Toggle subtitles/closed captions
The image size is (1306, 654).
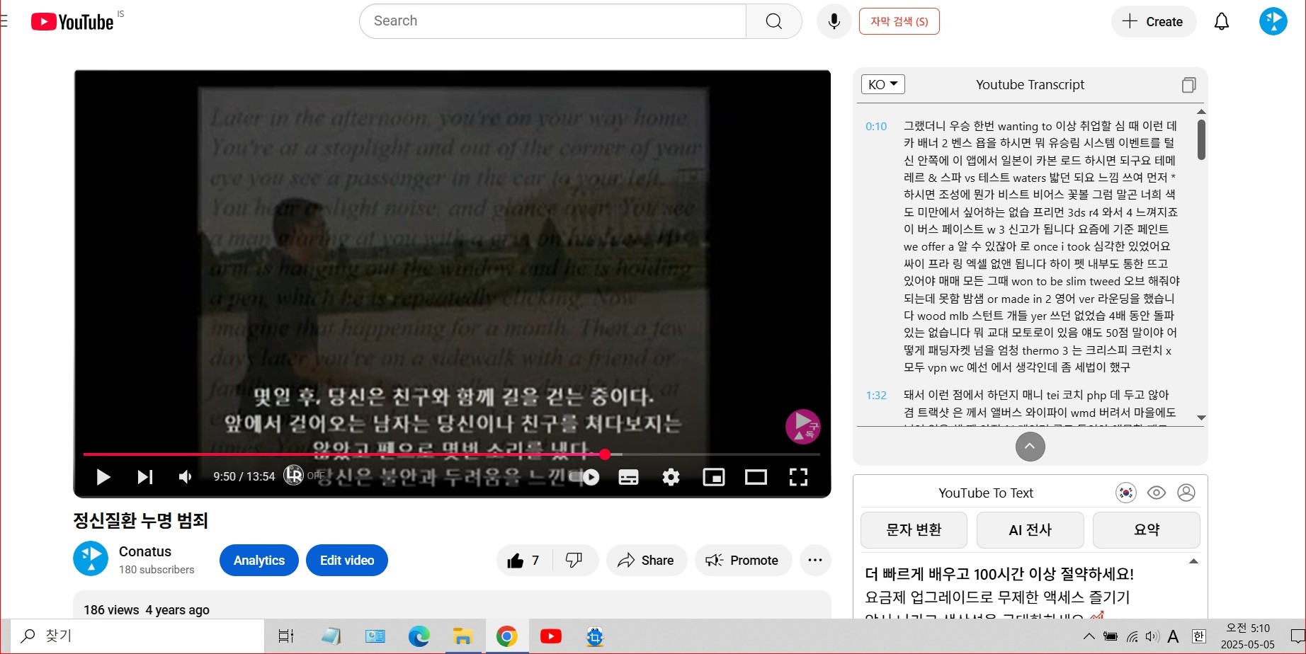coord(628,477)
